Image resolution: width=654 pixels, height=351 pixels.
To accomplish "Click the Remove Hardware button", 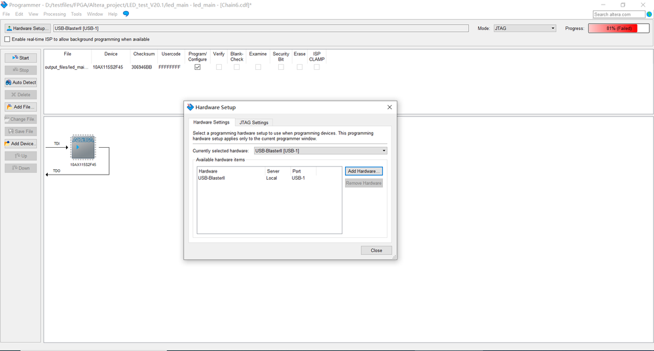I will 364,183.
